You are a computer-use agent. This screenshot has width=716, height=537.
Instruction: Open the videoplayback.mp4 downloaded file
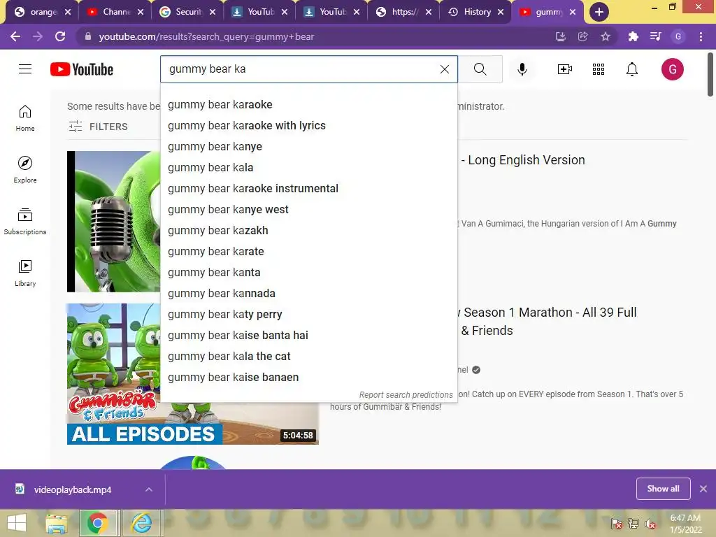pos(73,489)
